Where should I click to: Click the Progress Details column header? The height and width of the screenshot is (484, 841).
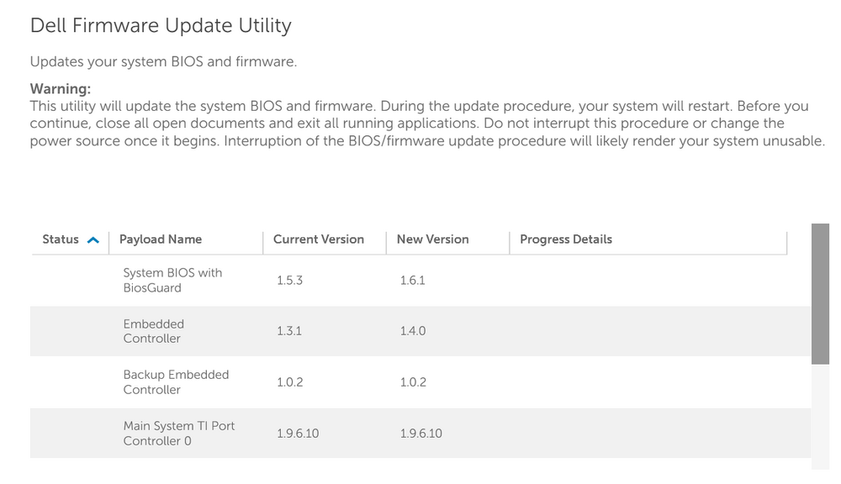point(566,239)
